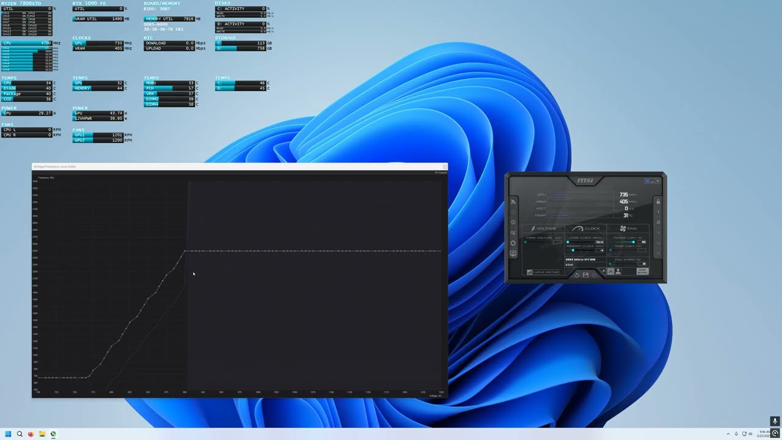The image size is (782, 440).
Task: Select profile slot 5 in Afterburner
Action: pos(658,253)
